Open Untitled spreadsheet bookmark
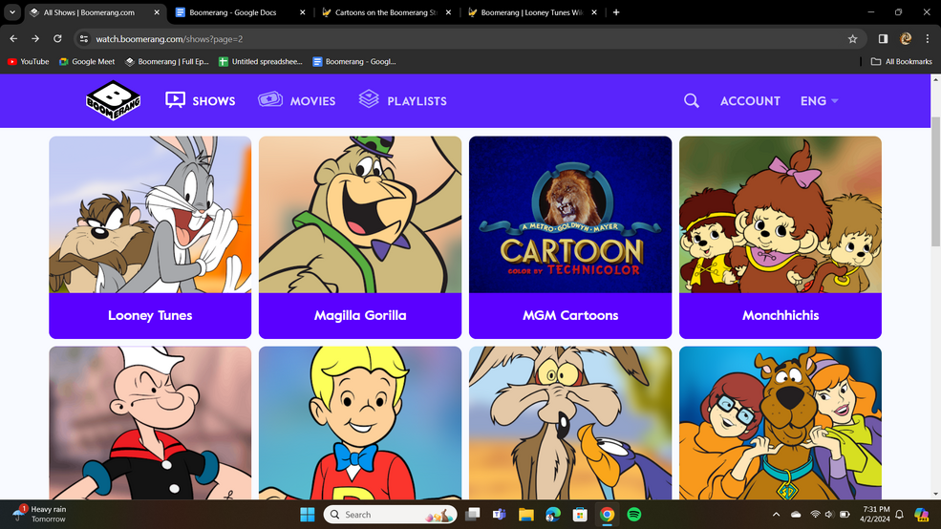The height and width of the screenshot is (529, 941). pyautogui.click(x=261, y=61)
